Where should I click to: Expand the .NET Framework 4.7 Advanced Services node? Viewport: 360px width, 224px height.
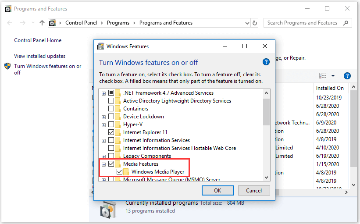[104, 93]
